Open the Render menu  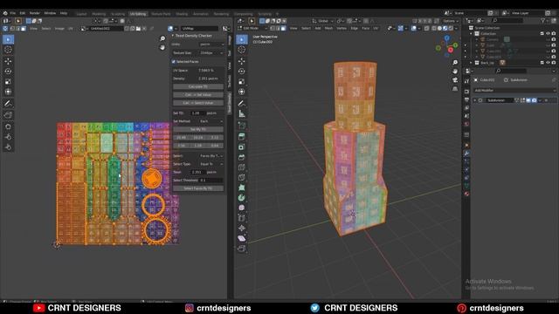pyautogui.click(x=35, y=13)
